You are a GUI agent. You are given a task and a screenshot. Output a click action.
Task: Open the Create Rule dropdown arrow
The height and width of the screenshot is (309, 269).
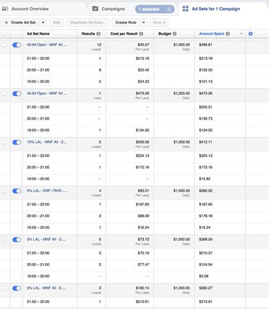pos(143,23)
